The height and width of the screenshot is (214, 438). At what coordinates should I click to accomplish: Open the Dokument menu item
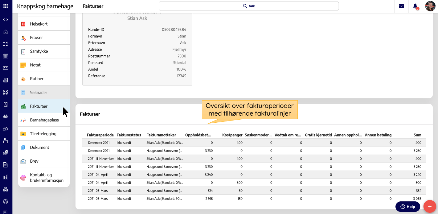coord(44,147)
